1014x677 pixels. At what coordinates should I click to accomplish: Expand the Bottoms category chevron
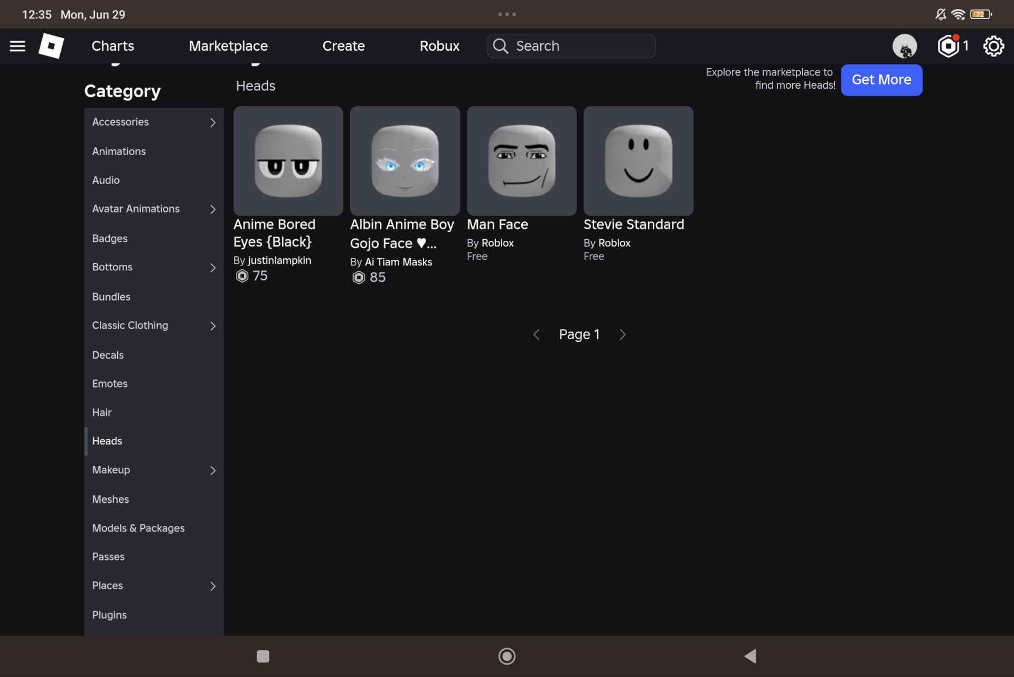tap(213, 268)
